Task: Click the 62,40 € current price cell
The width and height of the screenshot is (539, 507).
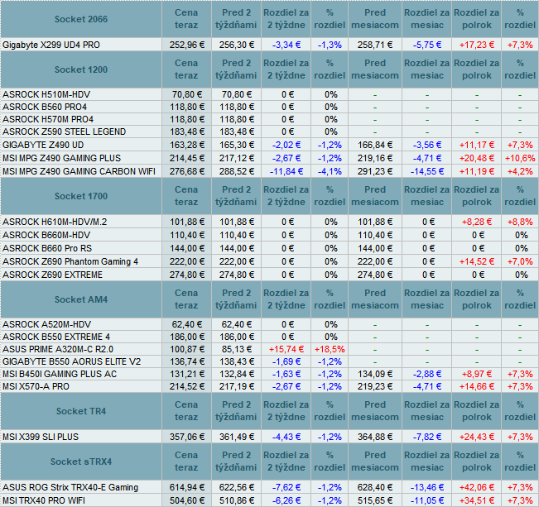Action: [x=186, y=324]
